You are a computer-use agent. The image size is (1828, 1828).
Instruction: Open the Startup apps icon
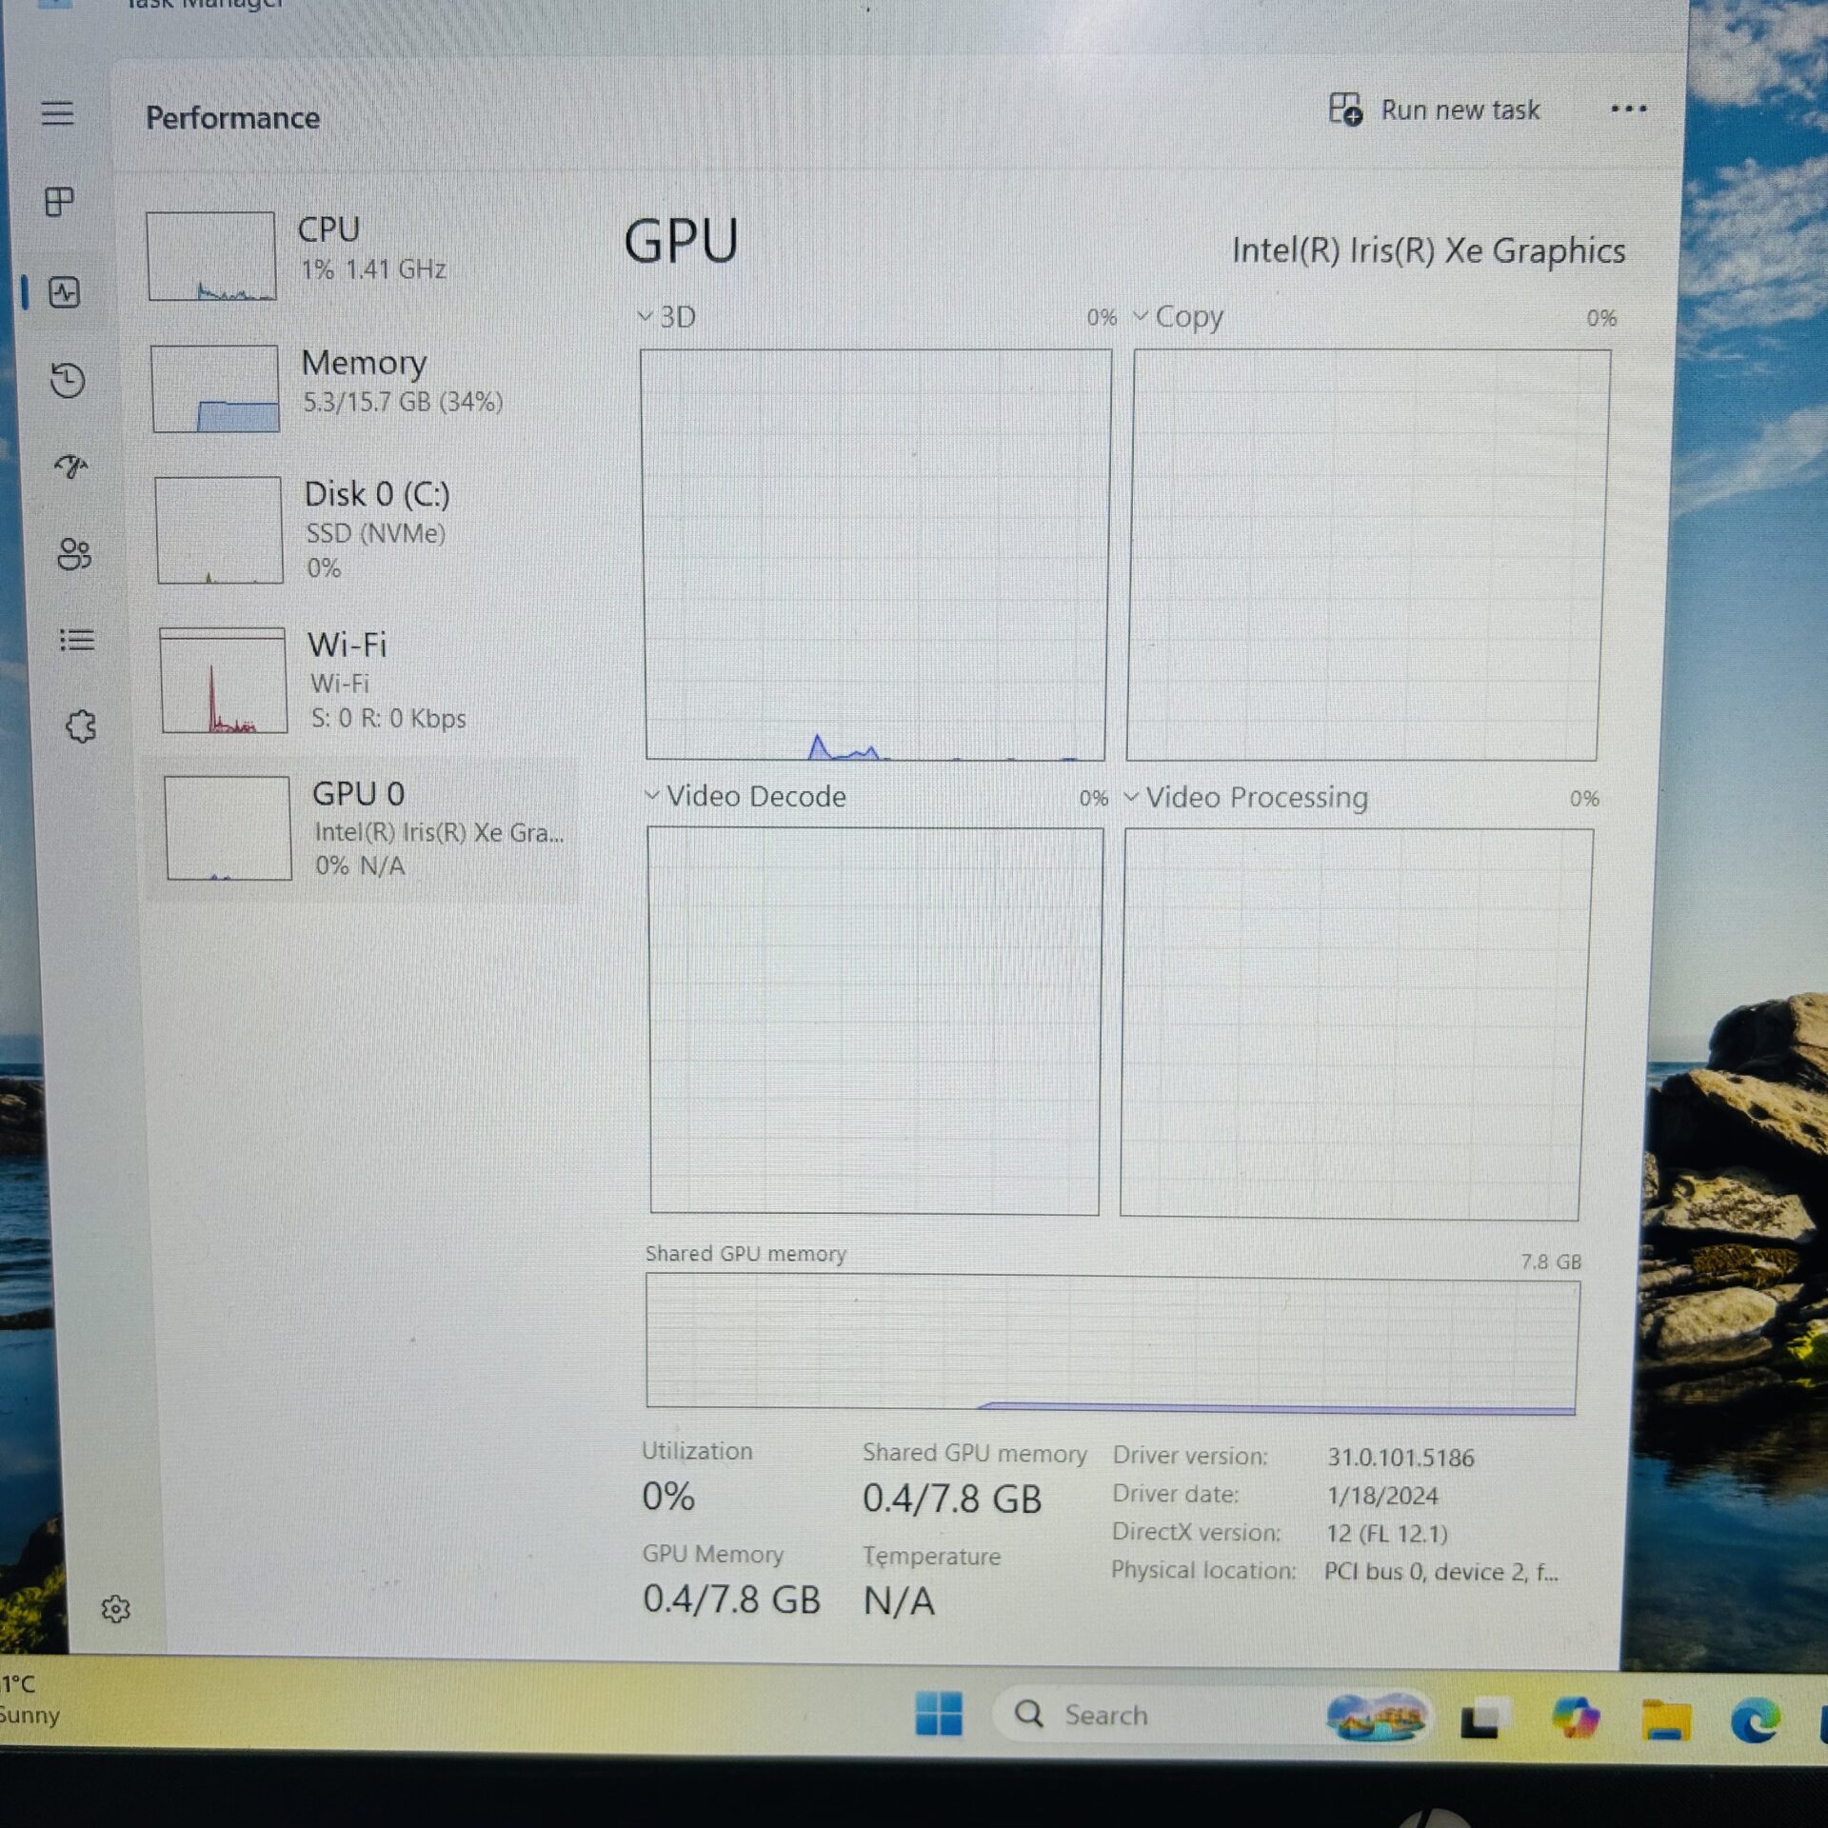70,467
